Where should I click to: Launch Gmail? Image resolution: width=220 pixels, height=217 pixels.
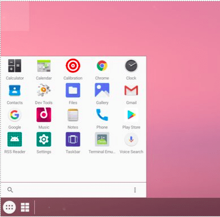(131, 90)
